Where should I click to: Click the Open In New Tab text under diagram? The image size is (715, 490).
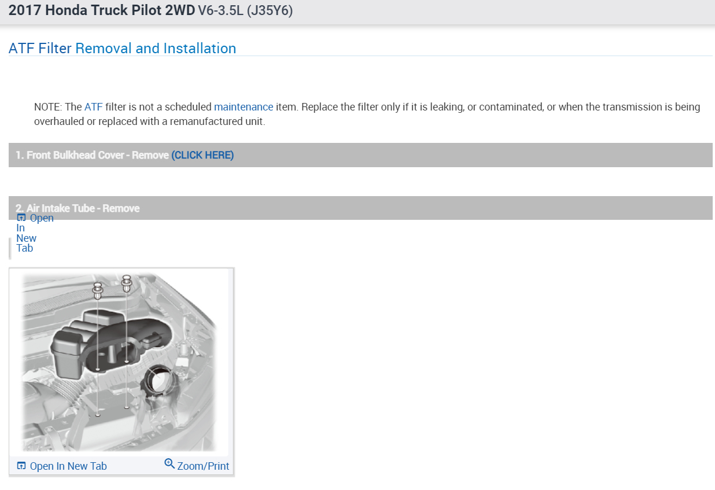point(68,466)
